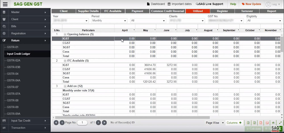284x133 pixels.
Task: Click the Master database icon in sidebar
Action: tap(4, 12)
